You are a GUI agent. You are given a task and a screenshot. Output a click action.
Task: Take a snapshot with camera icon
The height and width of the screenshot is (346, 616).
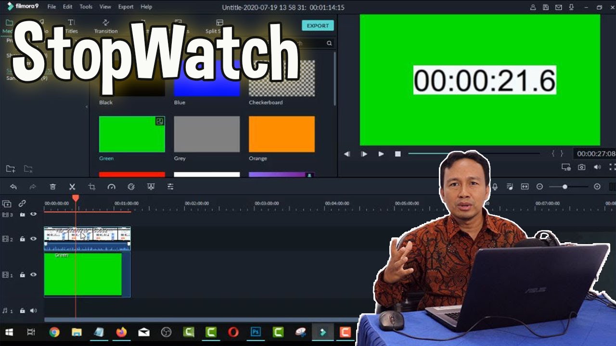tap(582, 167)
